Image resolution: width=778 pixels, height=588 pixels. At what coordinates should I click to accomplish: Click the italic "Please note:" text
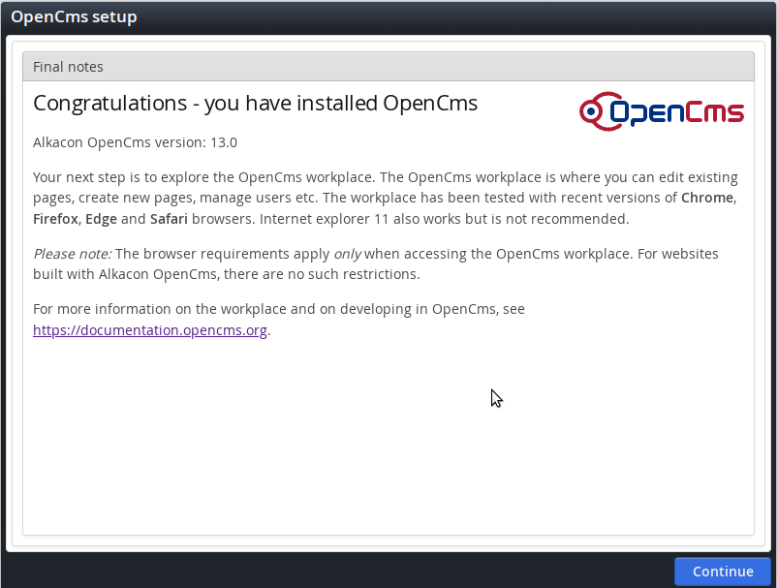pyautogui.click(x=72, y=254)
